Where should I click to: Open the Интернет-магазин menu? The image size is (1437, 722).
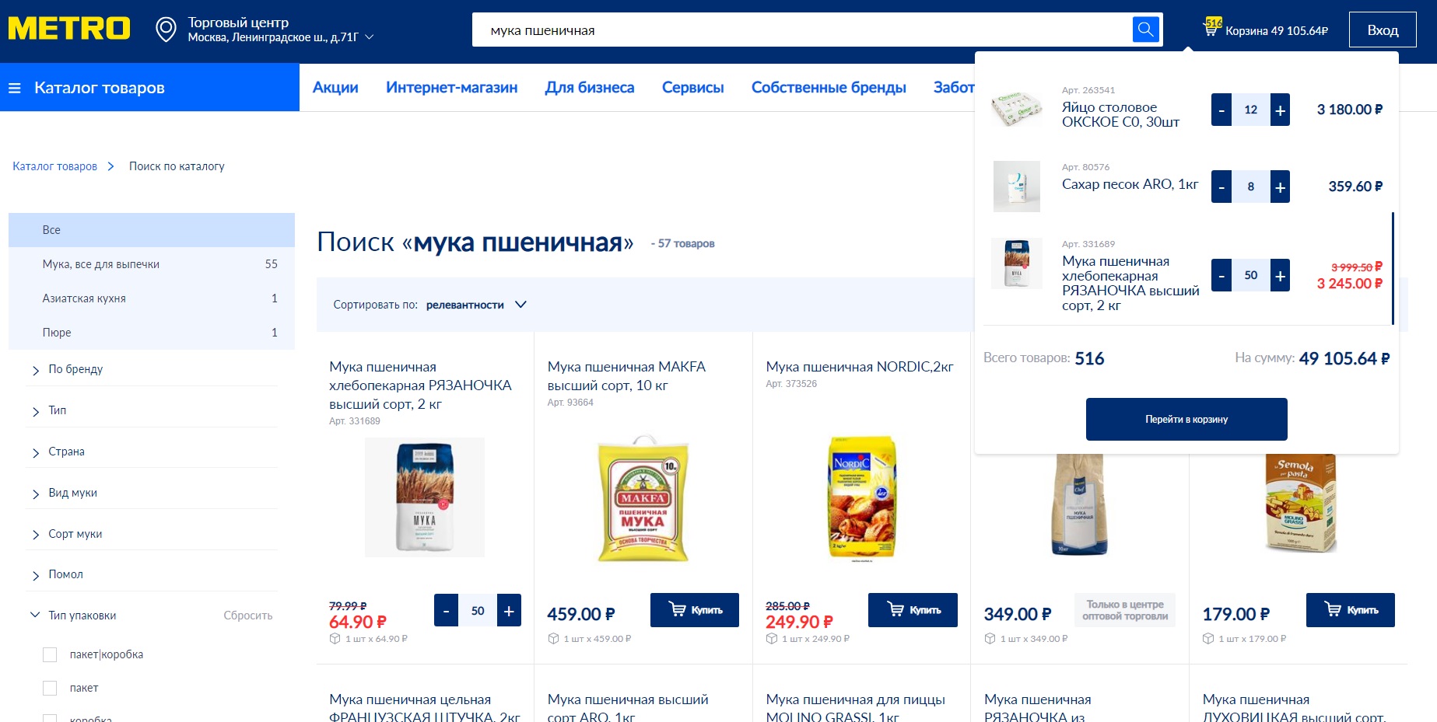(451, 88)
